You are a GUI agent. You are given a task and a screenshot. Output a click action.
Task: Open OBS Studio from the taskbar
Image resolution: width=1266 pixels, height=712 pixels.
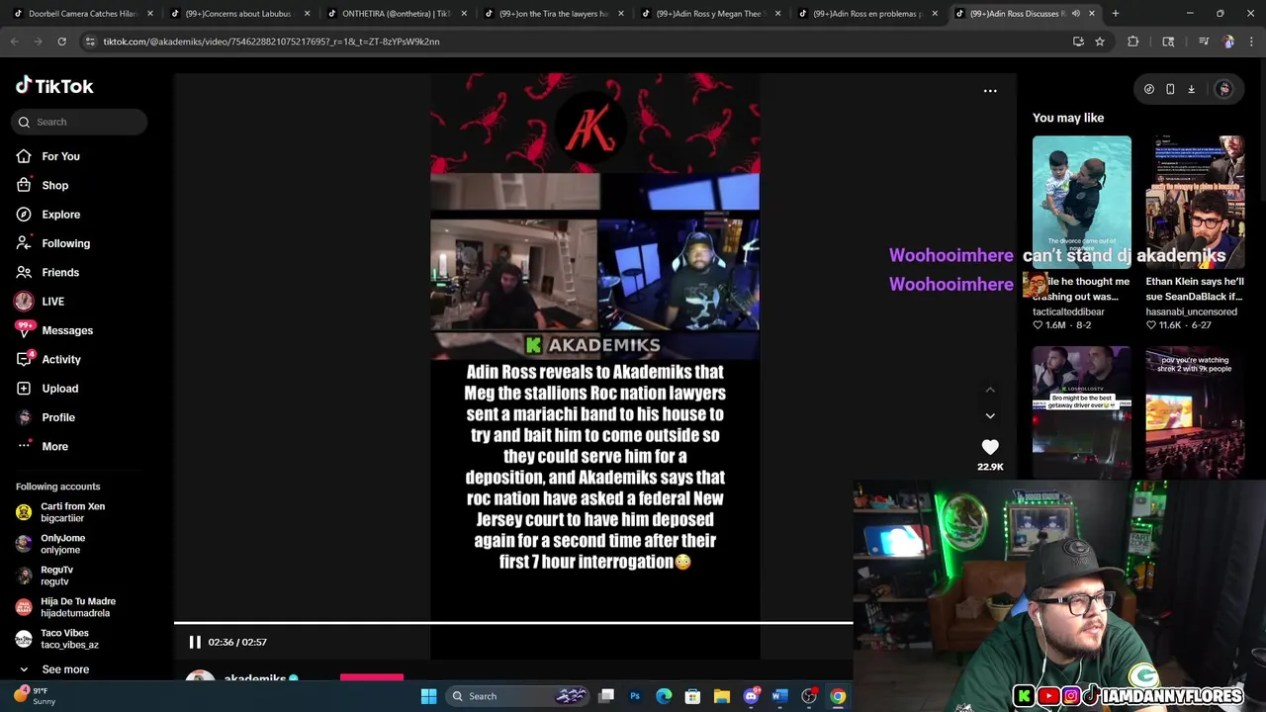pos(809,696)
